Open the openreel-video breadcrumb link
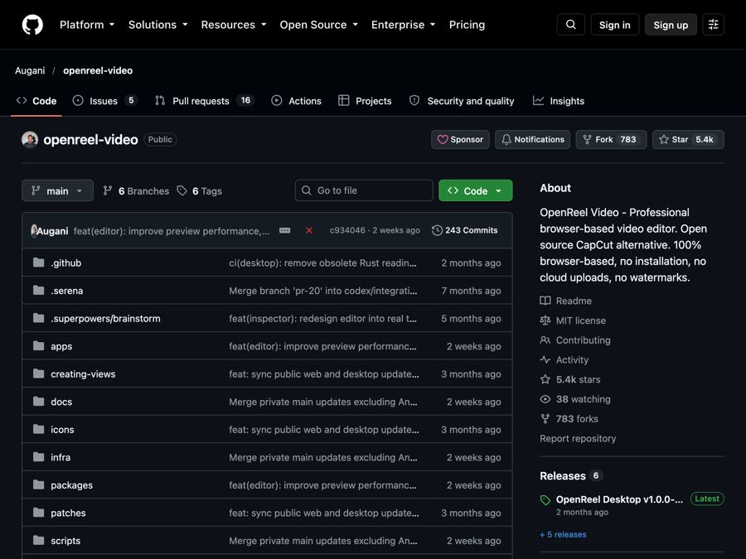 (x=98, y=70)
